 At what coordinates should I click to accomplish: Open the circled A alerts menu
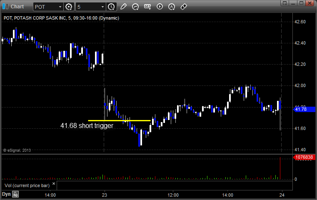172,7
